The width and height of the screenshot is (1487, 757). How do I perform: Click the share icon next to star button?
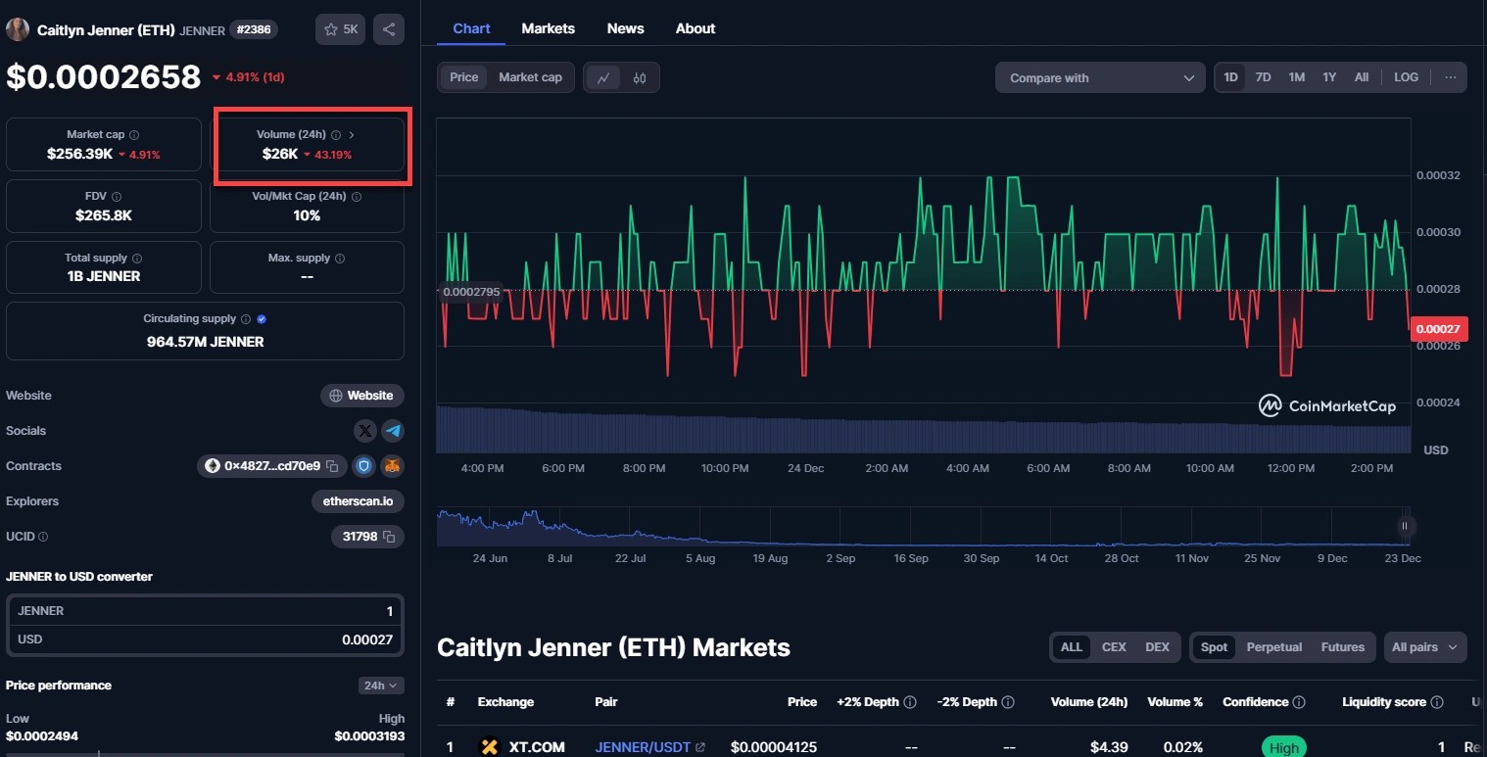pos(389,29)
